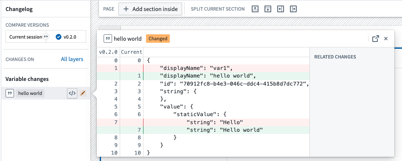Screen dimensions: 402x161
Task: Click Add section inside button
Action: point(150,9)
